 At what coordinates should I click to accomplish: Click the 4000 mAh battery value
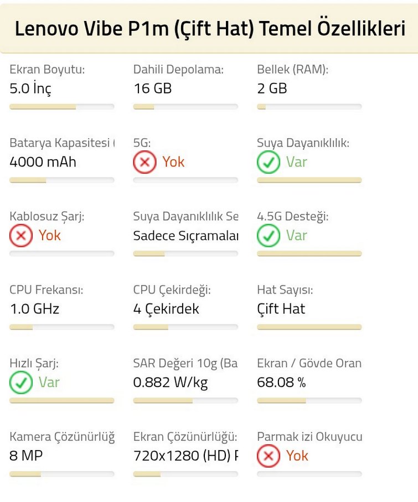click(43, 162)
